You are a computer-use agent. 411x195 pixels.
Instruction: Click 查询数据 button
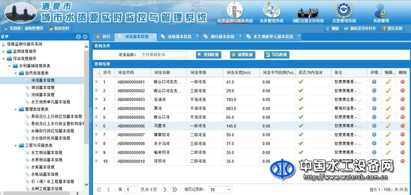[x=209, y=55]
